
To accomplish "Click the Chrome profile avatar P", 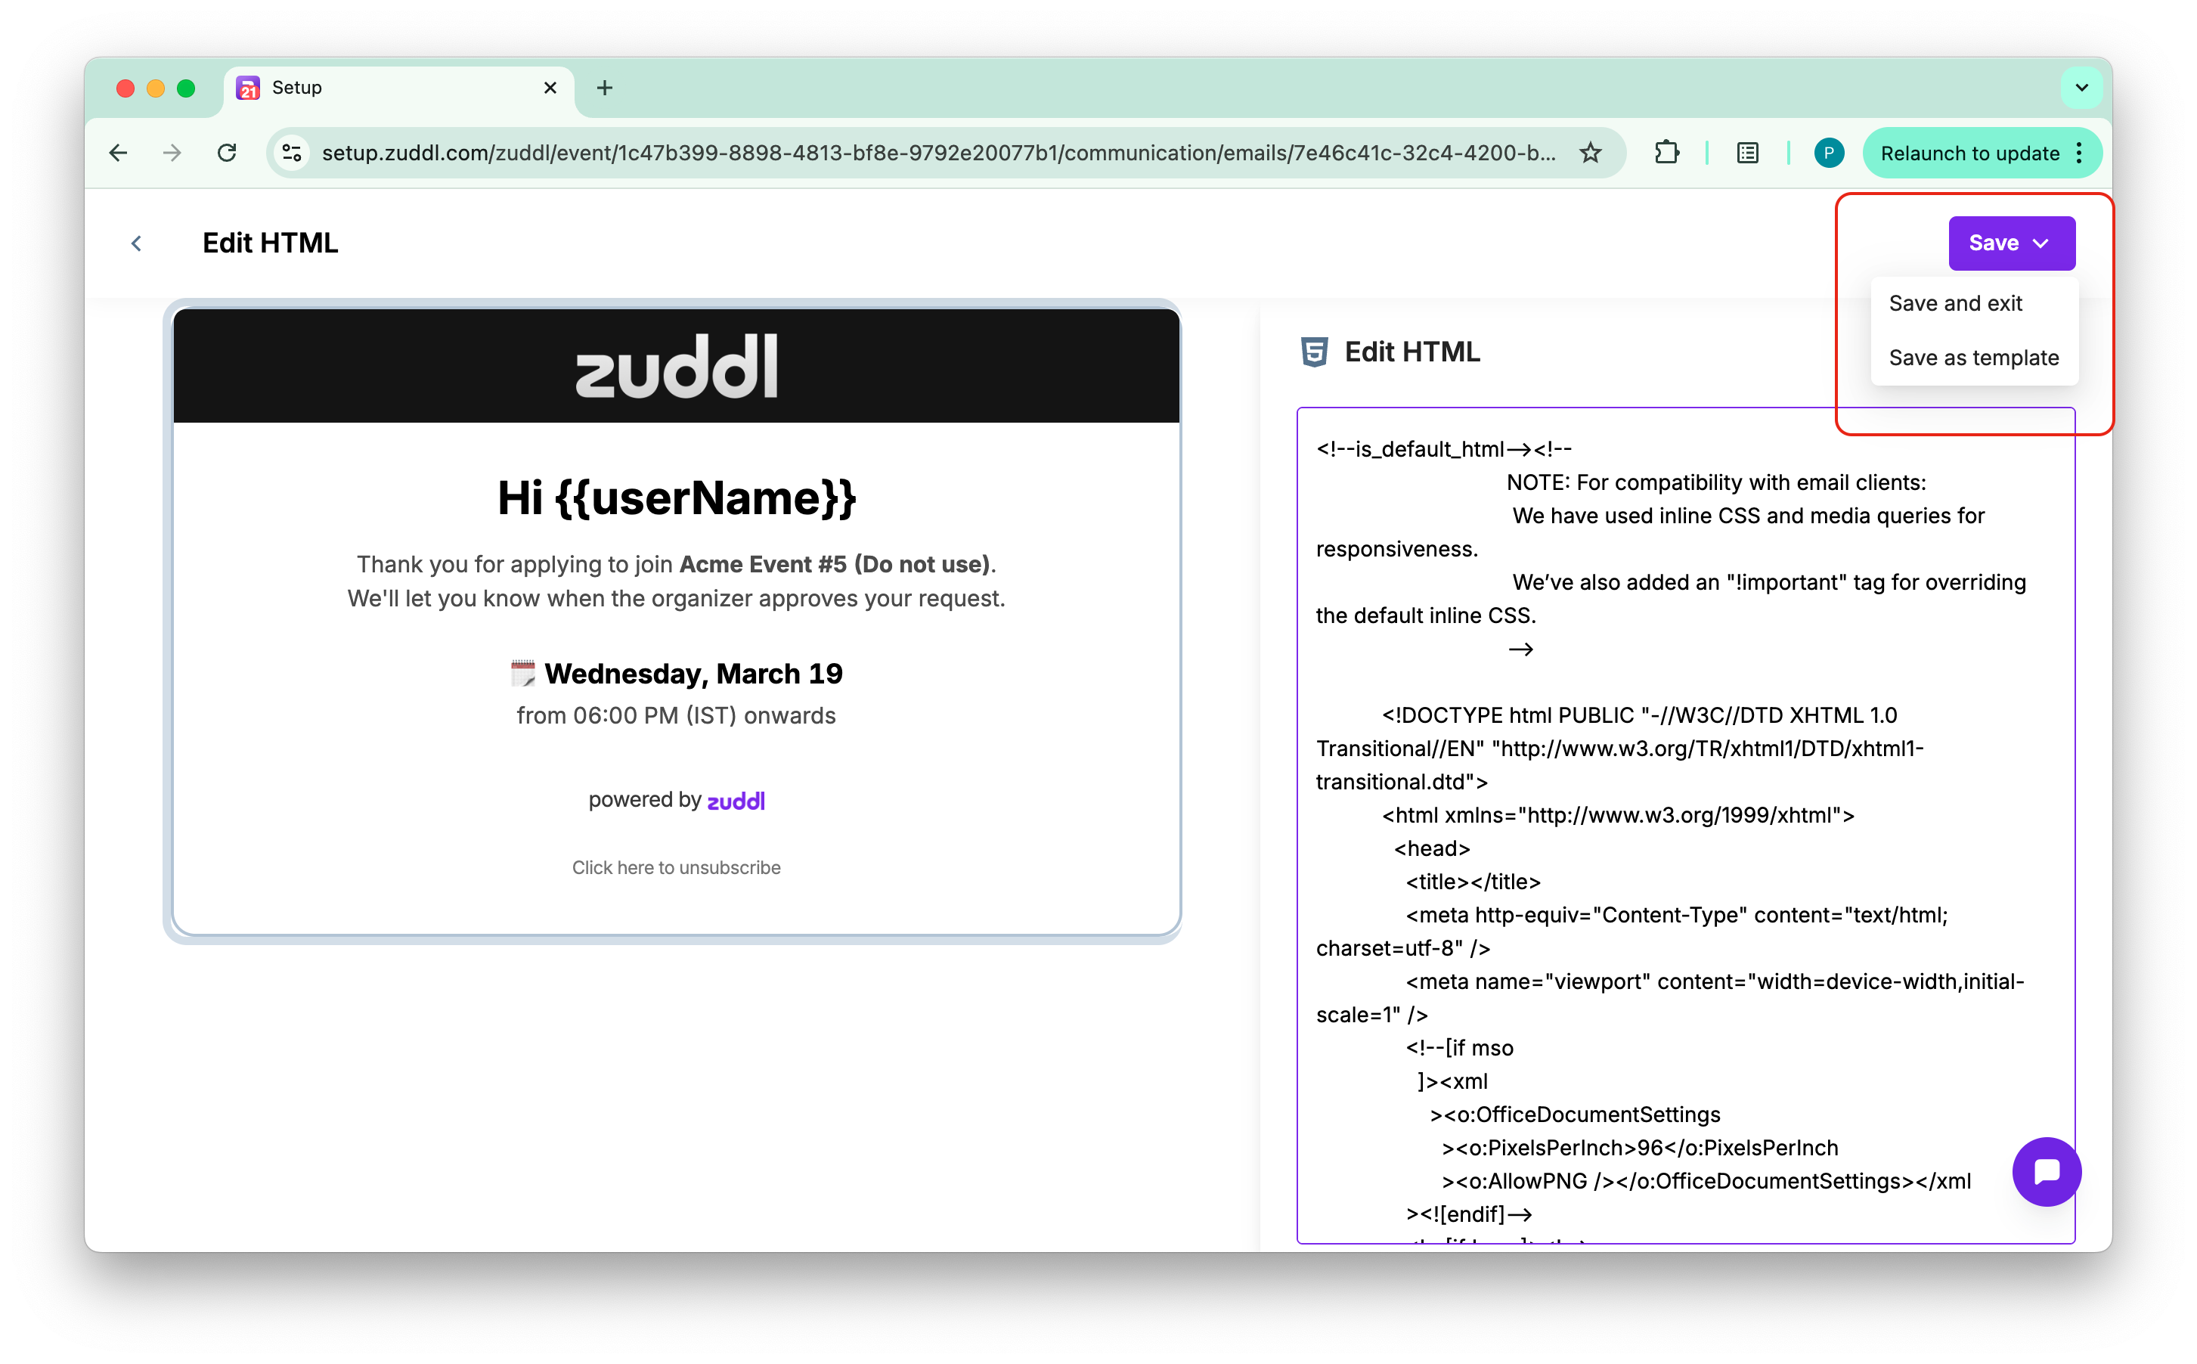I will (1828, 153).
